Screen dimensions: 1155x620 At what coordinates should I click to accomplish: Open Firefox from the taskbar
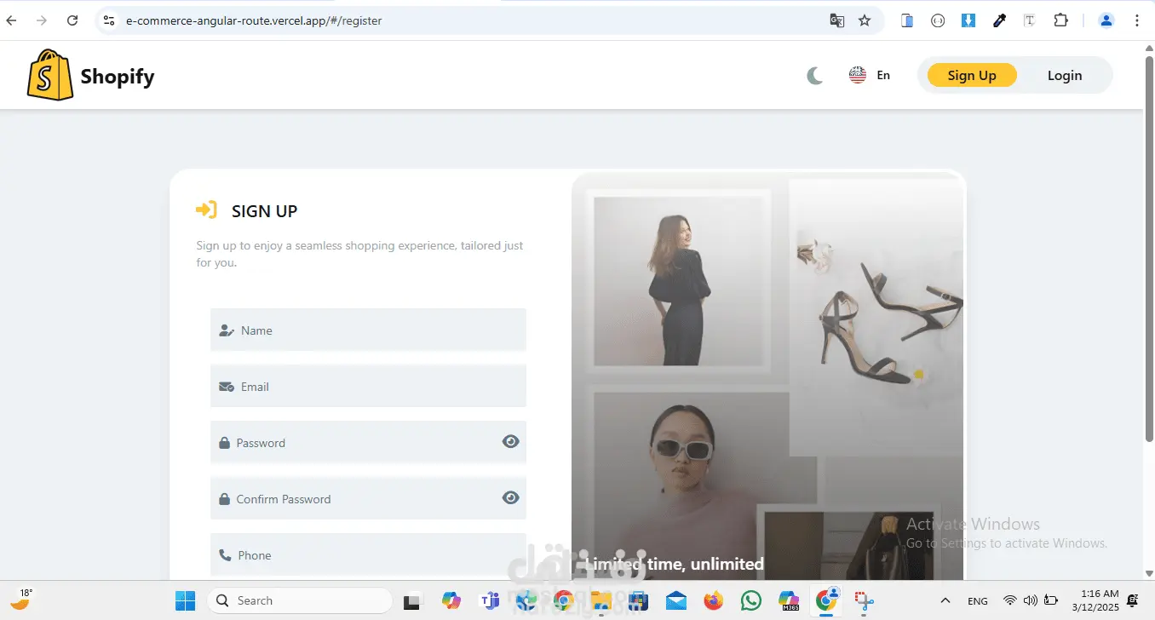tap(714, 600)
